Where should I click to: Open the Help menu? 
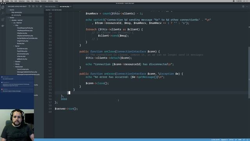click(56, 1)
